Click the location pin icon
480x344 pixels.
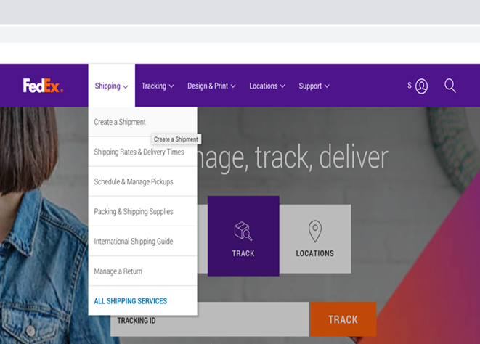315,232
